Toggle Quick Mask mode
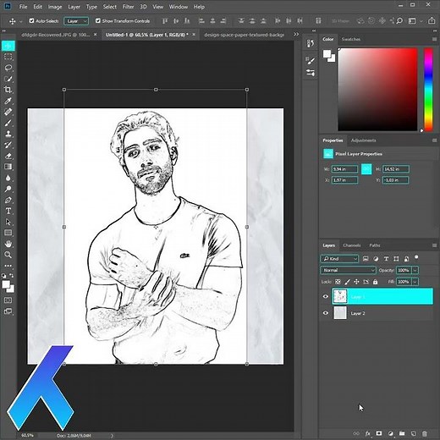 click(x=8, y=300)
